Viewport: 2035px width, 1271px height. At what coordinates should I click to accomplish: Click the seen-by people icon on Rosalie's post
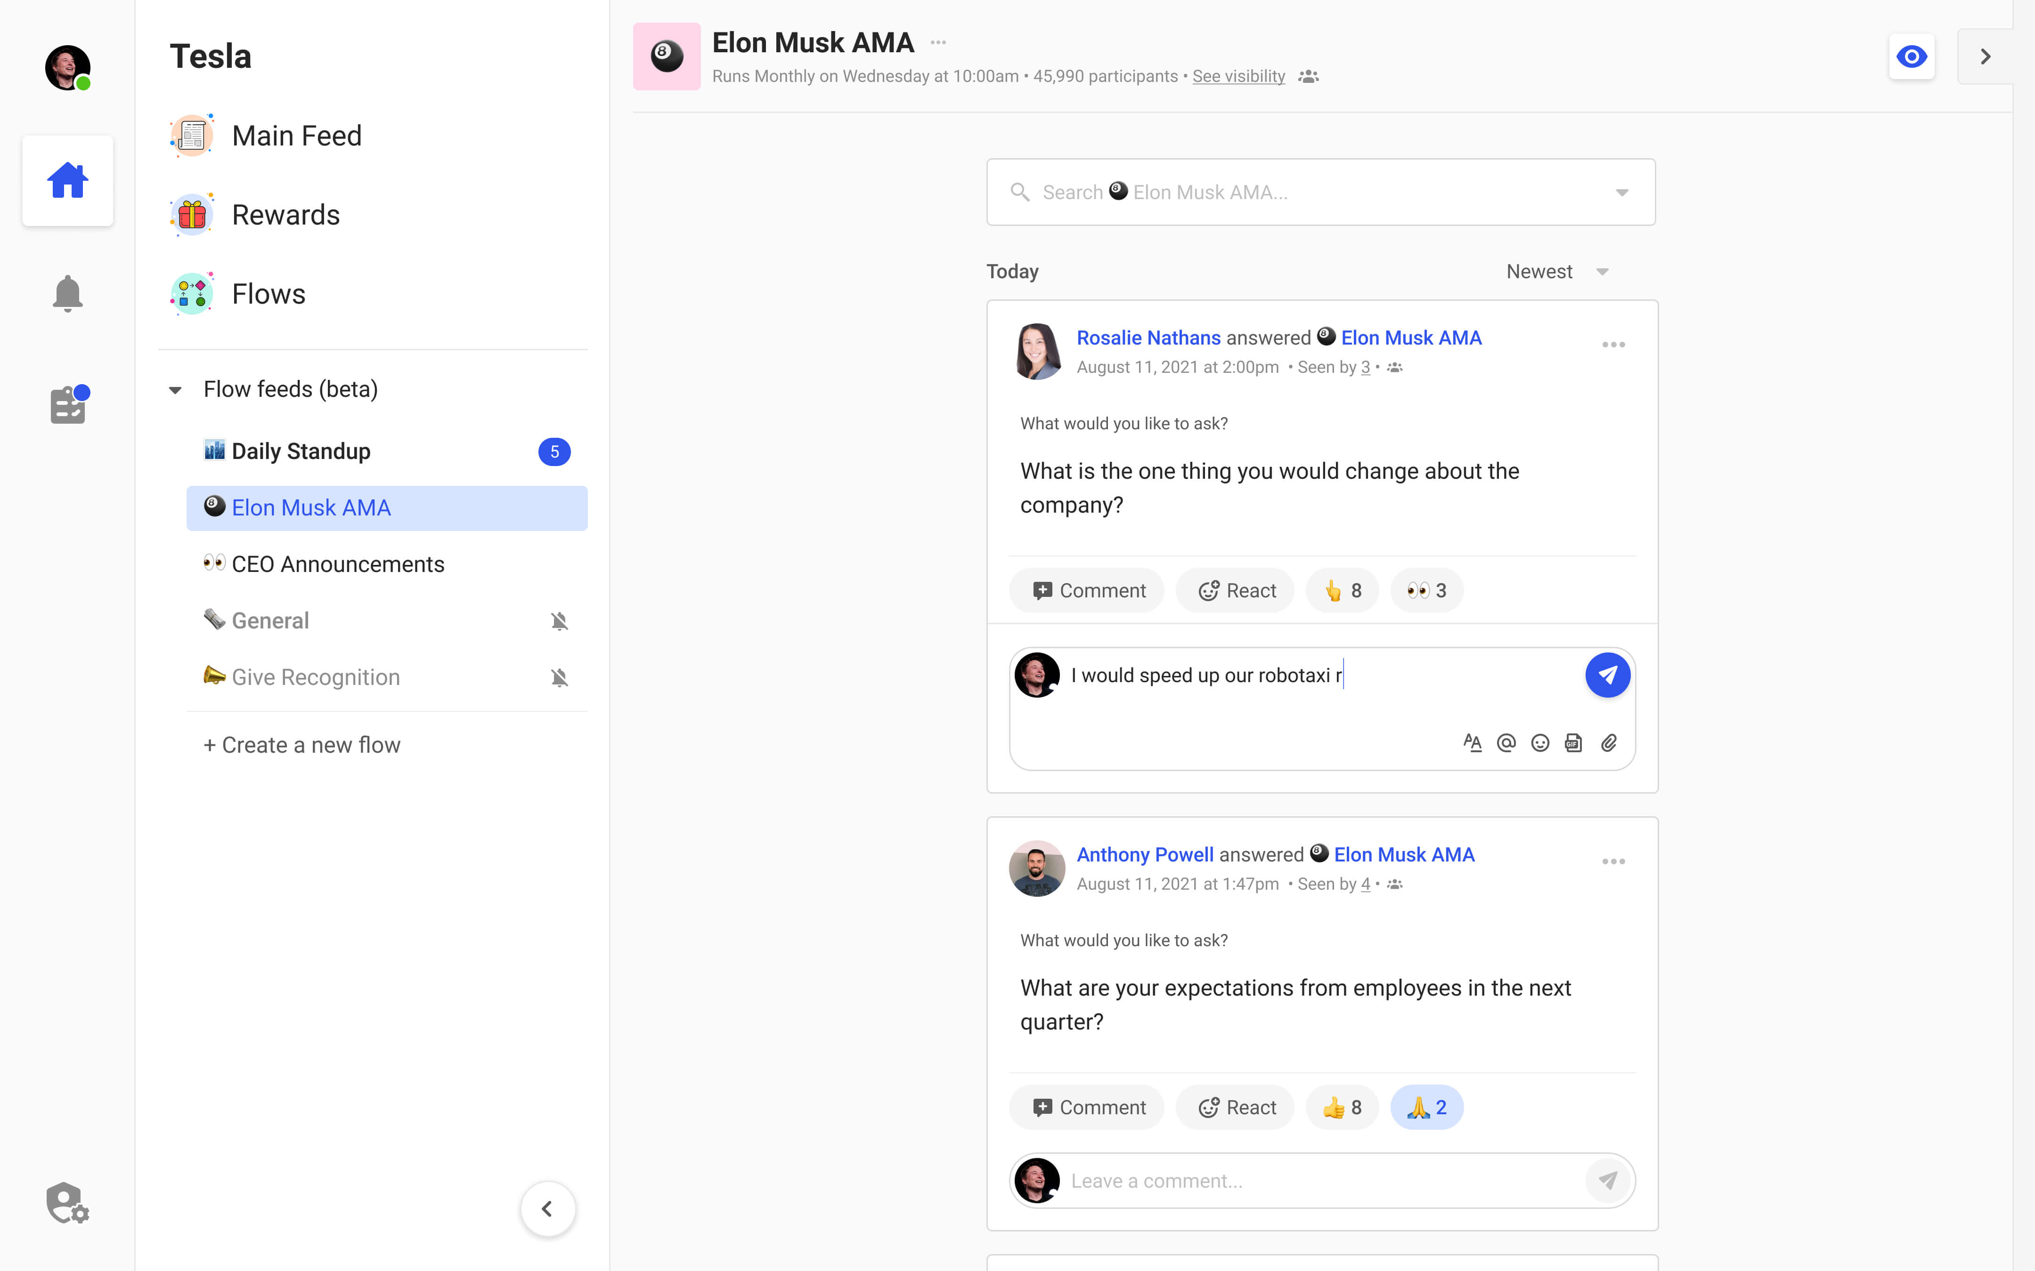coord(1394,367)
